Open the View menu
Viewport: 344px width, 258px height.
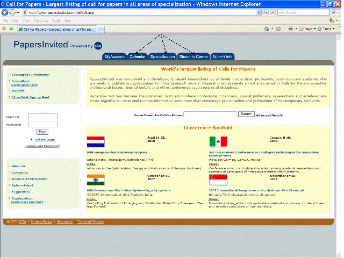click(26, 20)
